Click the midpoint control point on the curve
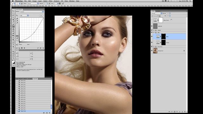Screen dimensions: 203x114 pyautogui.click(x=34, y=32)
